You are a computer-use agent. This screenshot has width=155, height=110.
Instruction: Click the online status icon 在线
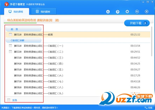148,108
